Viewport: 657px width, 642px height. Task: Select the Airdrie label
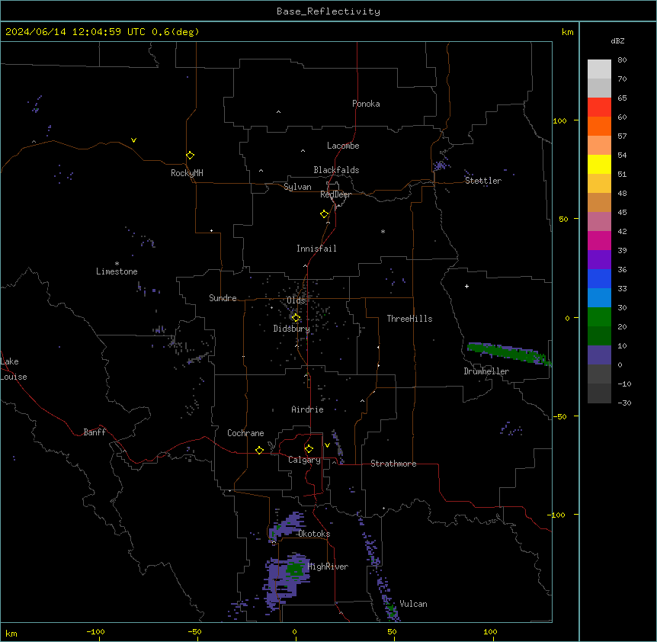pos(308,409)
